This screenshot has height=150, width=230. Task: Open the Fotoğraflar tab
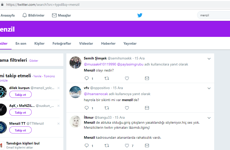(62, 43)
